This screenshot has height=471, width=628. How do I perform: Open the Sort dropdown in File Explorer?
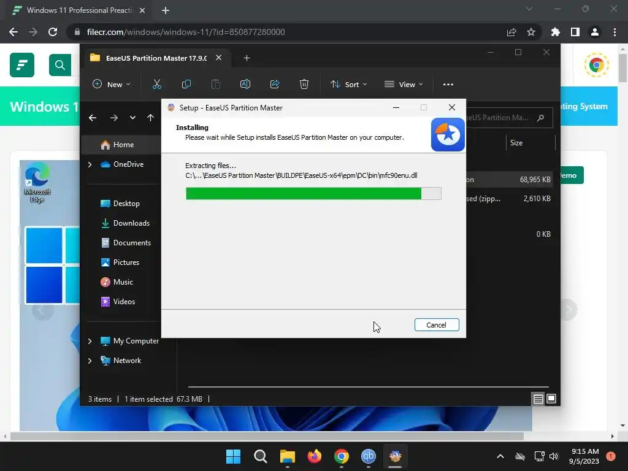pyautogui.click(x=348, y=84)
